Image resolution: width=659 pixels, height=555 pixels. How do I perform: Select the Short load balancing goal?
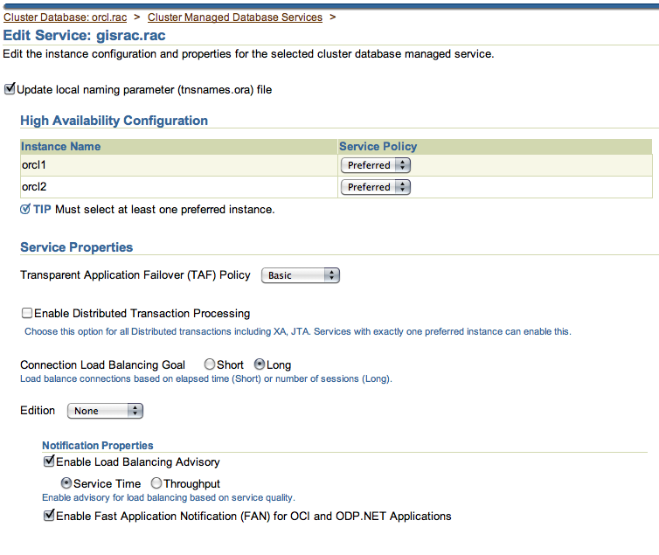210,364
